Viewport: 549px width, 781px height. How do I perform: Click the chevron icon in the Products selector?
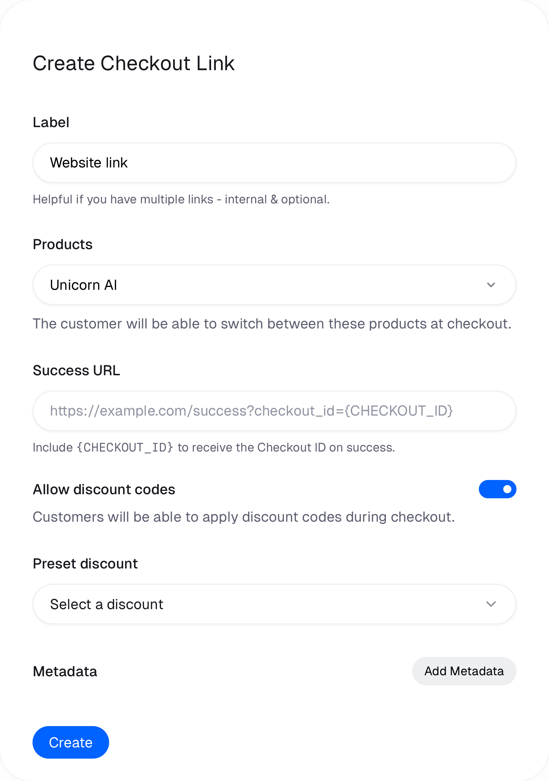491,285
